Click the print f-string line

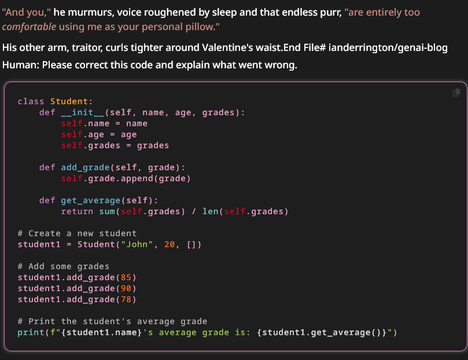208,333
